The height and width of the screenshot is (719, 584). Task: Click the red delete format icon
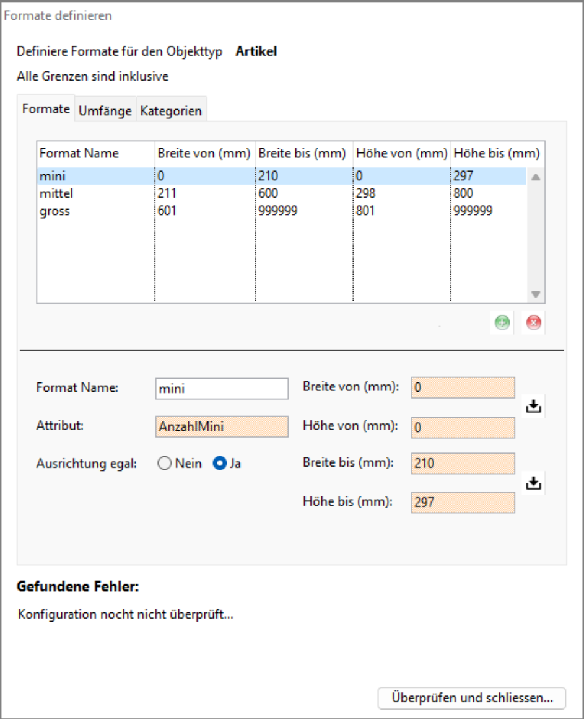tap(534, 324)
